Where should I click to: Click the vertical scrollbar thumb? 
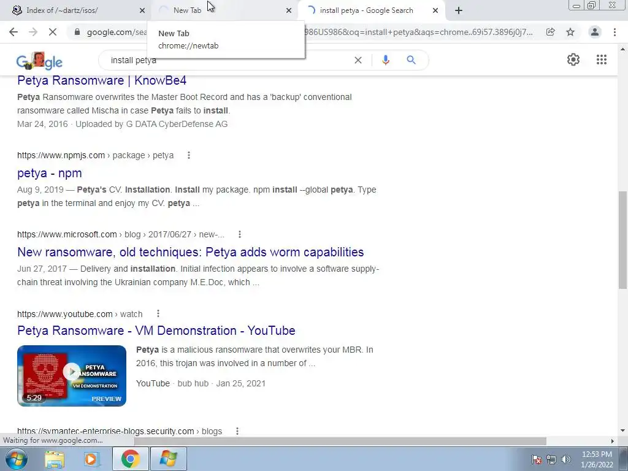click(622, 240)
